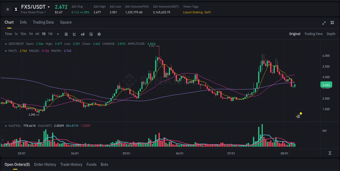Viewport: 340px width, 171px height.
Task: Star FXS/USDT as a favorite
Action: click(x=8, y=9)
